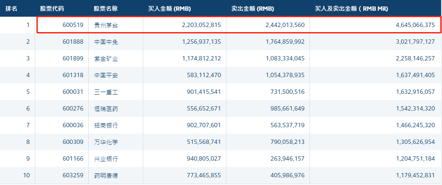Click sell amount 790,058,213
Viewport: 442px width, 185px height.
(288, 142)
